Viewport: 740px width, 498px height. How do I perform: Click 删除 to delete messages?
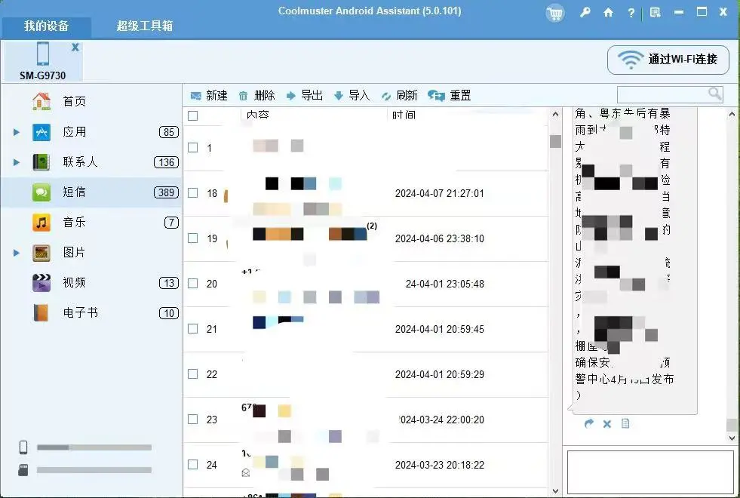pyautogui.click(x=256, y=96)
